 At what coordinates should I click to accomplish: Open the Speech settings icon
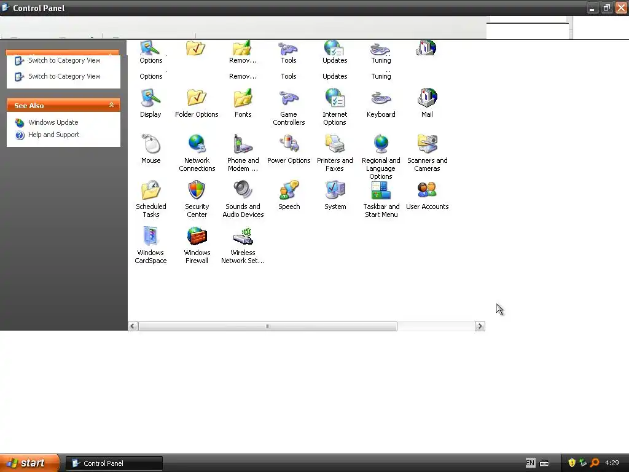[x=289, y=195]
